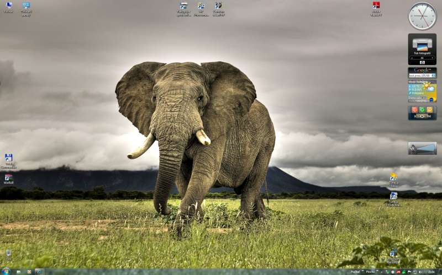Expand paper size A4 dropdown in print gadget
Image resolution: width=442 pixels, height=275 pixels.
[x=422, y=58]
